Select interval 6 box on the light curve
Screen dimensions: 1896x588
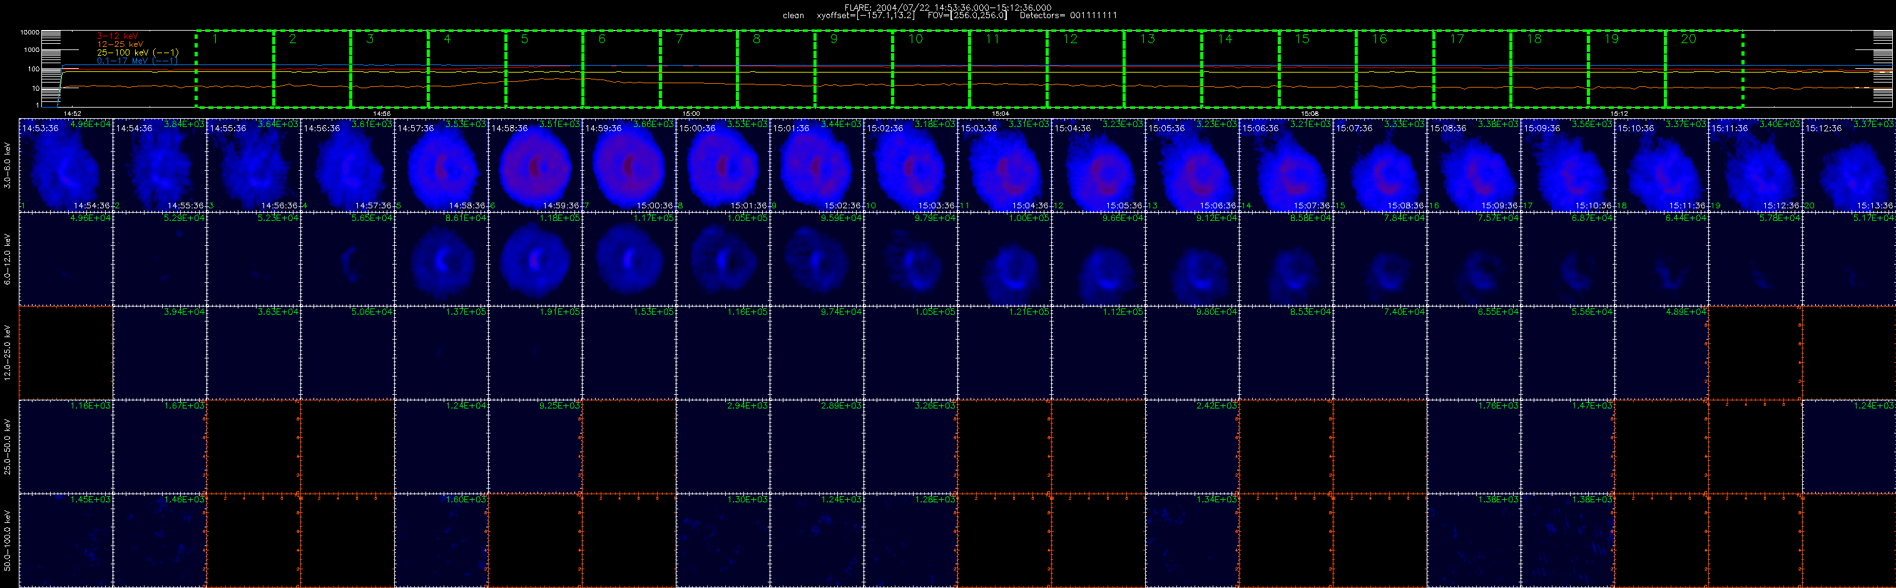tap(621, 69)
